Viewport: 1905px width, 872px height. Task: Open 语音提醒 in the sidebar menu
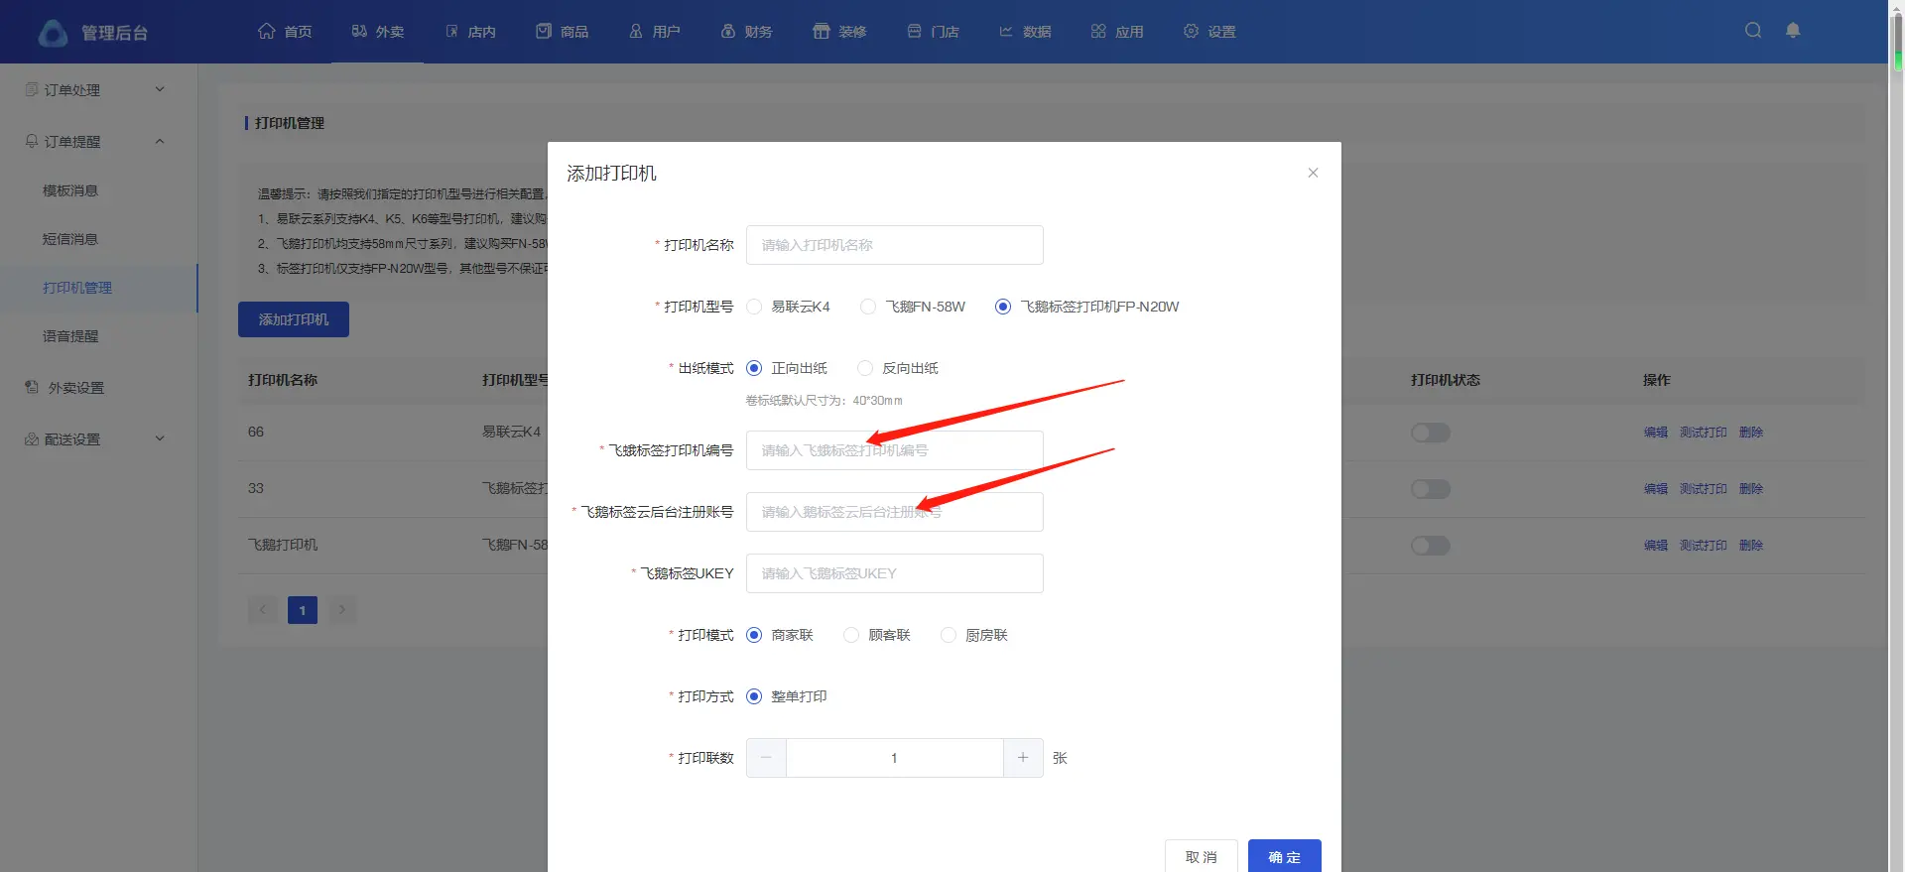pyautogui.click(x=70, y=336)
